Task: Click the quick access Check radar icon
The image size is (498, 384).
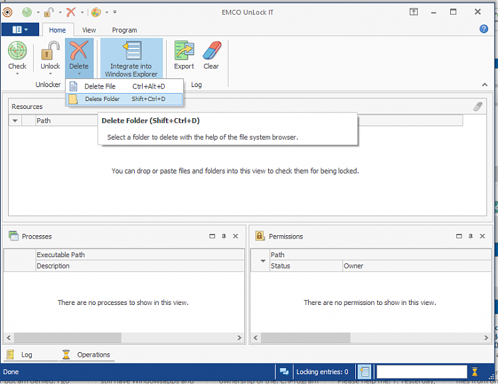Action: pos(27,13)
